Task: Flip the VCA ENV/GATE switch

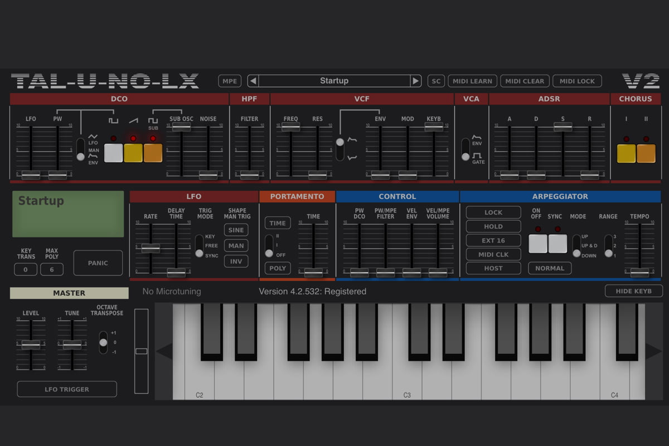Action: coord(466,149)
